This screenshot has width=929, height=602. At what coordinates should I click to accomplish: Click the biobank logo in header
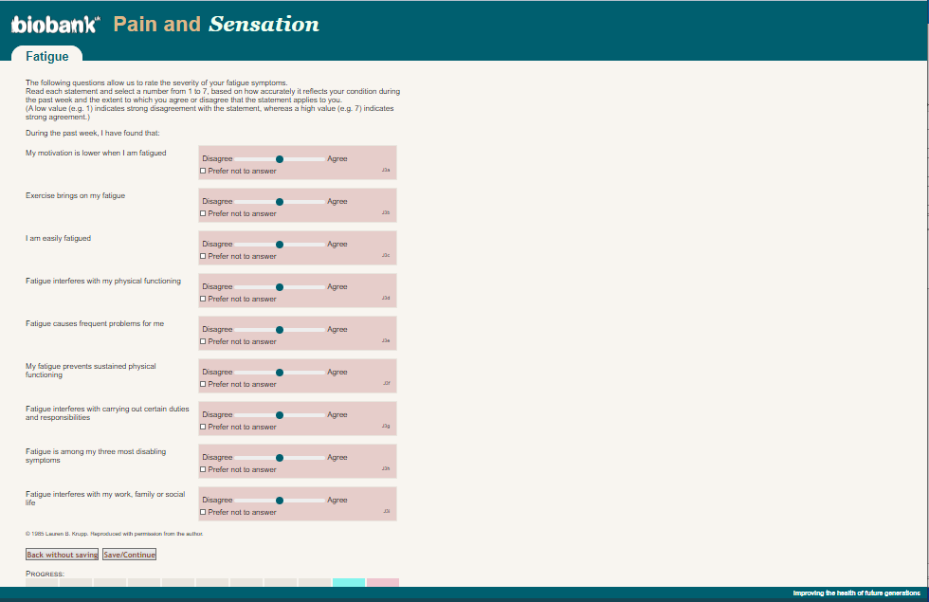click(x=55, y=25)
